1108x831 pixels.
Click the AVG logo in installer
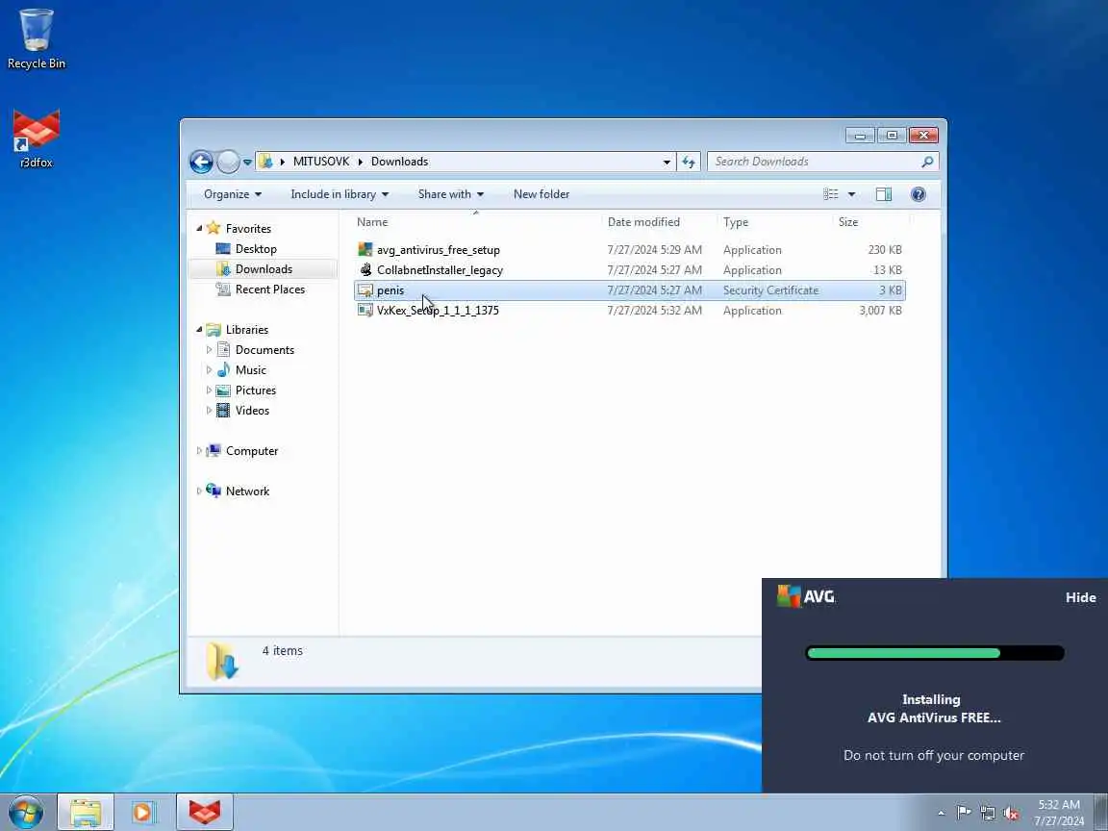tap(806, 596)
